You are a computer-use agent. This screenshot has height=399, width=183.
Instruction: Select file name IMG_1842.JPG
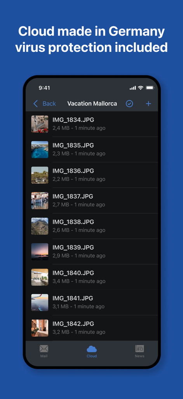point(73,324)
